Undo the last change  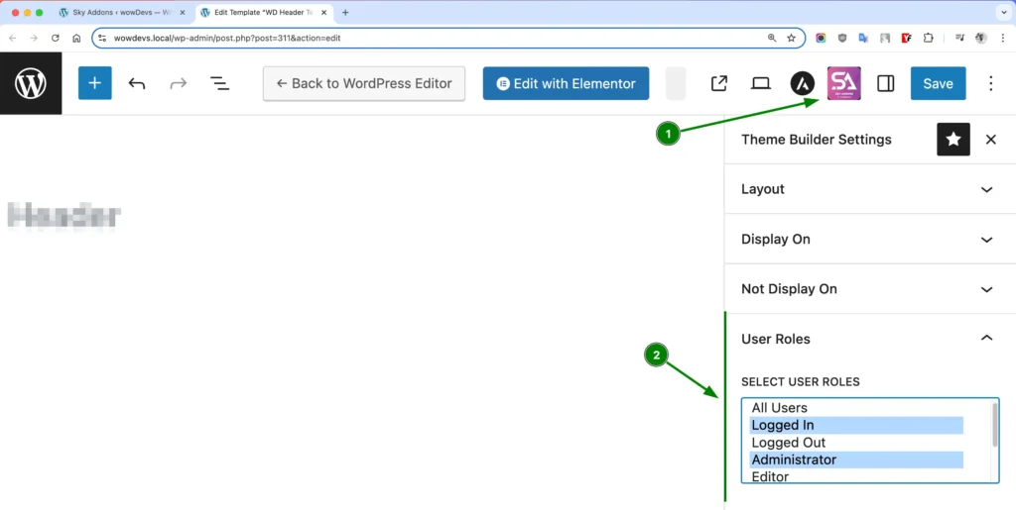137,83
